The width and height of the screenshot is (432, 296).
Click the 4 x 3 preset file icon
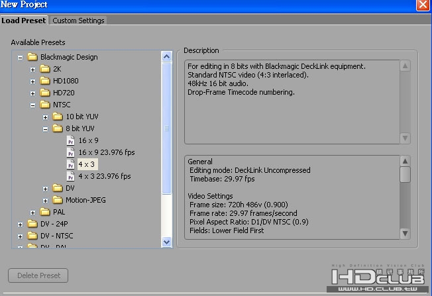[x=71, y=164]
